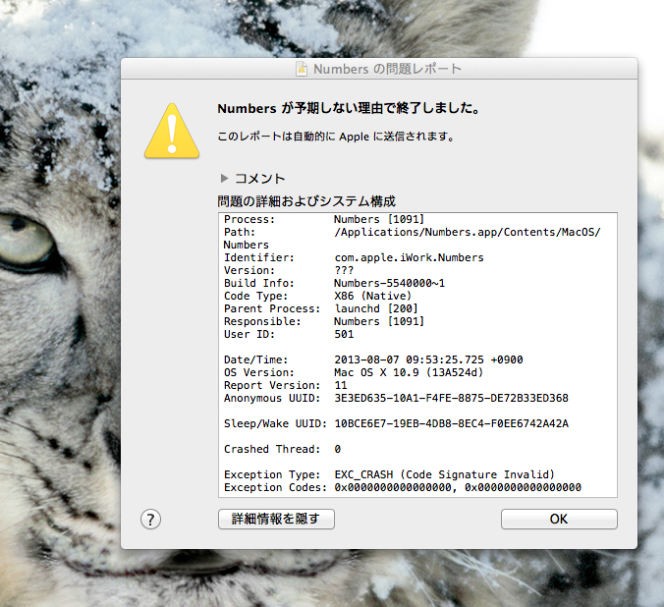Screen dimensions: 664x607
Task: Click the Parent Process launchd [200] value
Action: click(x=376, y=308)
